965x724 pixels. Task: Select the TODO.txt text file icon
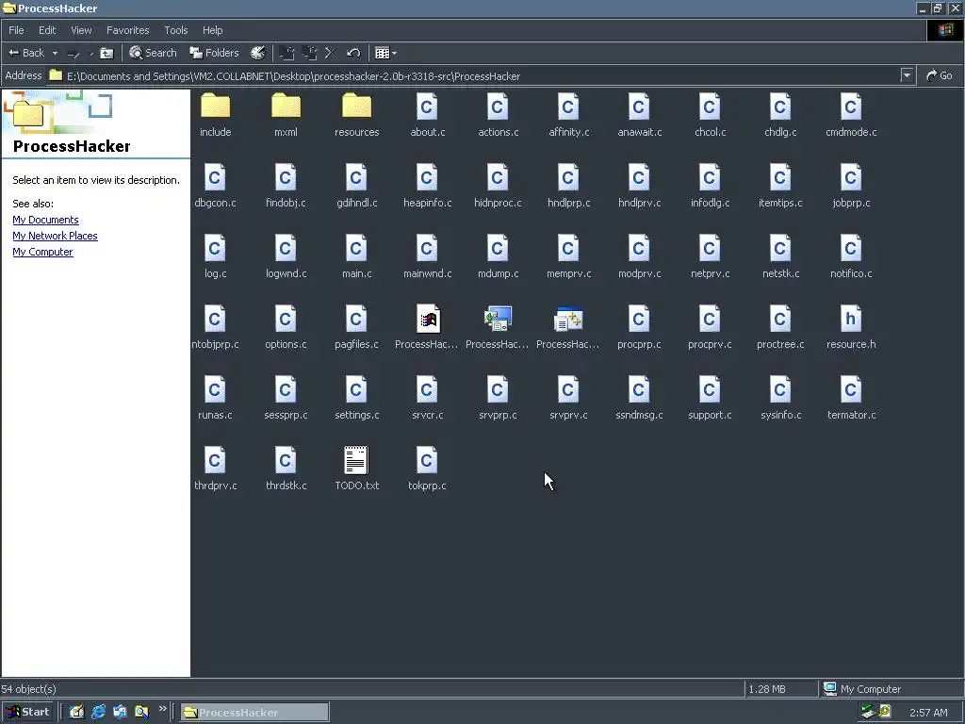pos(356,460)
